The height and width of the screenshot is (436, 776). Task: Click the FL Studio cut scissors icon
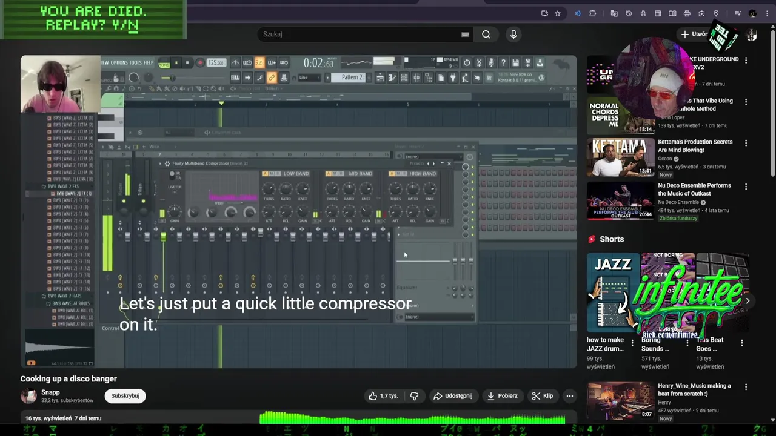pyautogui.click(x=479, y=62)
